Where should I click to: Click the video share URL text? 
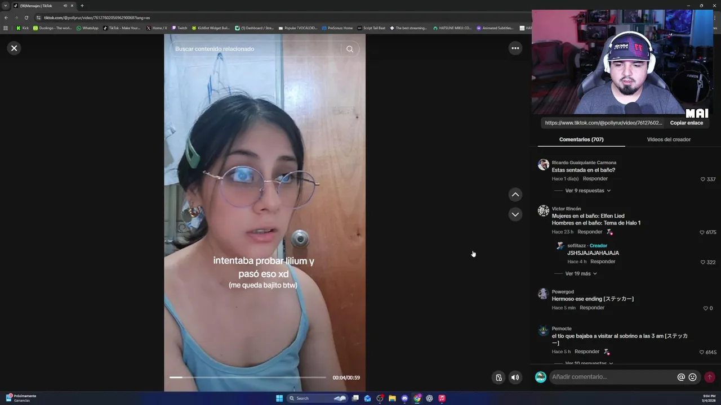[603, 123]
